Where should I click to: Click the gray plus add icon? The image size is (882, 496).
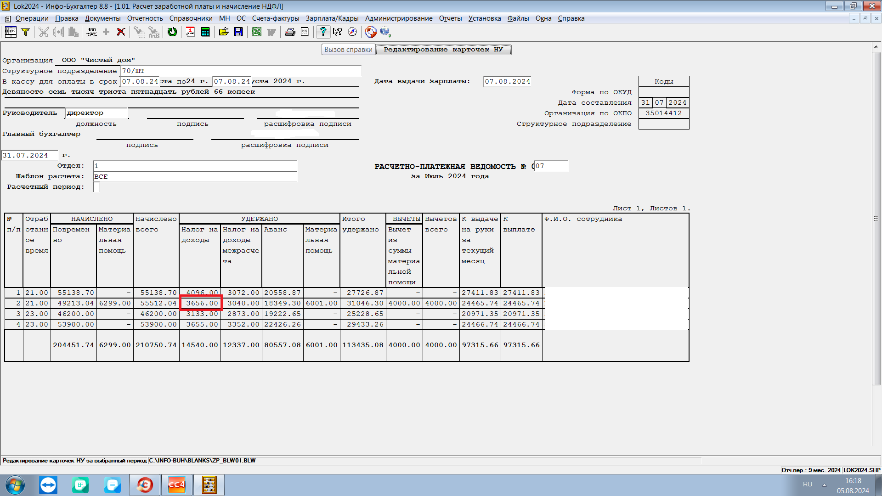pos(106,32)
